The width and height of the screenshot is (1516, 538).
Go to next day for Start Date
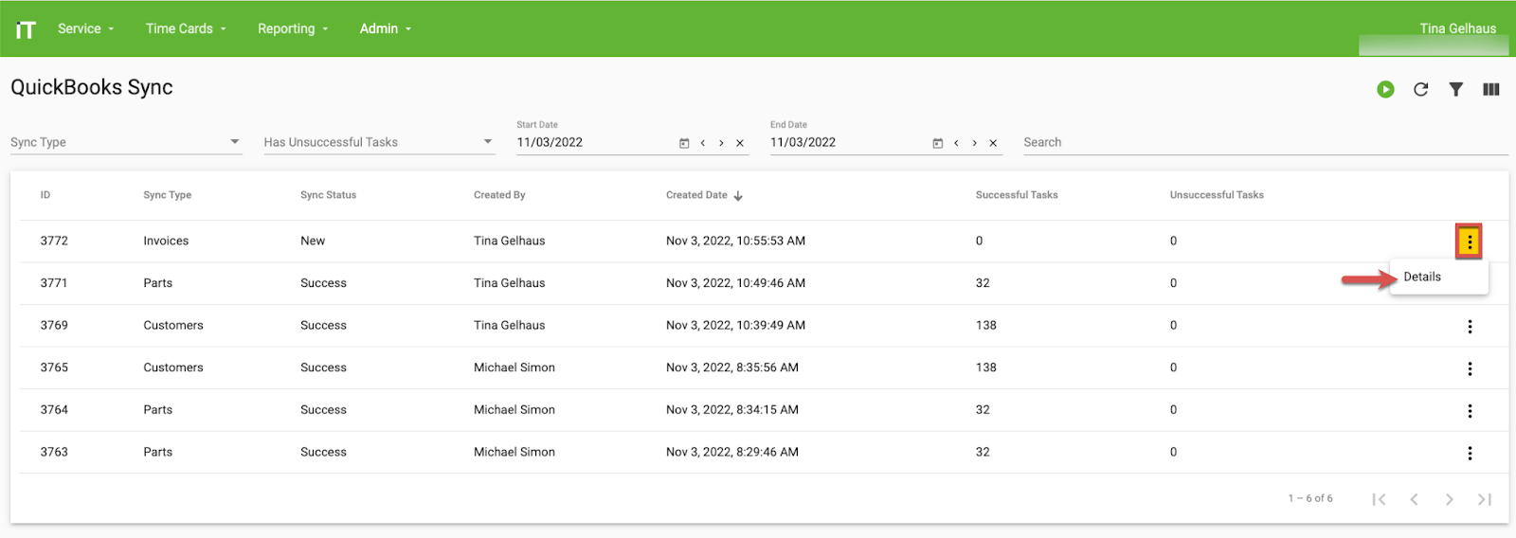pyautogui.click(x=721, y=143)
